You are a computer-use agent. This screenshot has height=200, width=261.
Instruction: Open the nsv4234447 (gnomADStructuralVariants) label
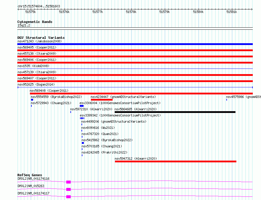coord(123,97)
